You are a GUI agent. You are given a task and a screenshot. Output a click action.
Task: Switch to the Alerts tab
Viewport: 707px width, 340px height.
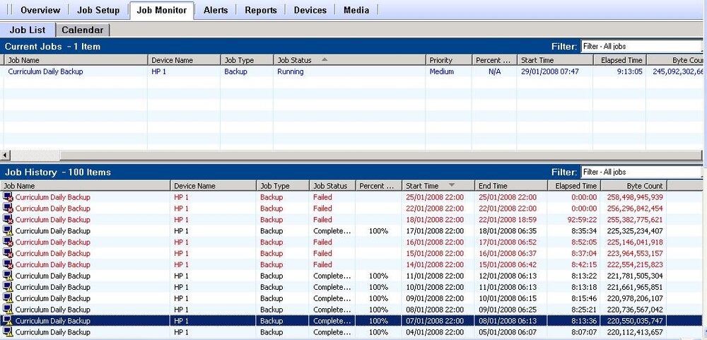coord(216,10)
